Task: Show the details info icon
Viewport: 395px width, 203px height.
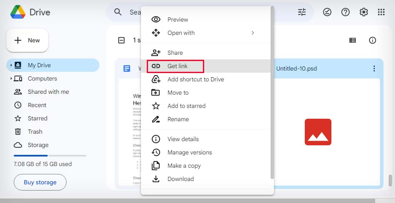Action: click(372, 40)
